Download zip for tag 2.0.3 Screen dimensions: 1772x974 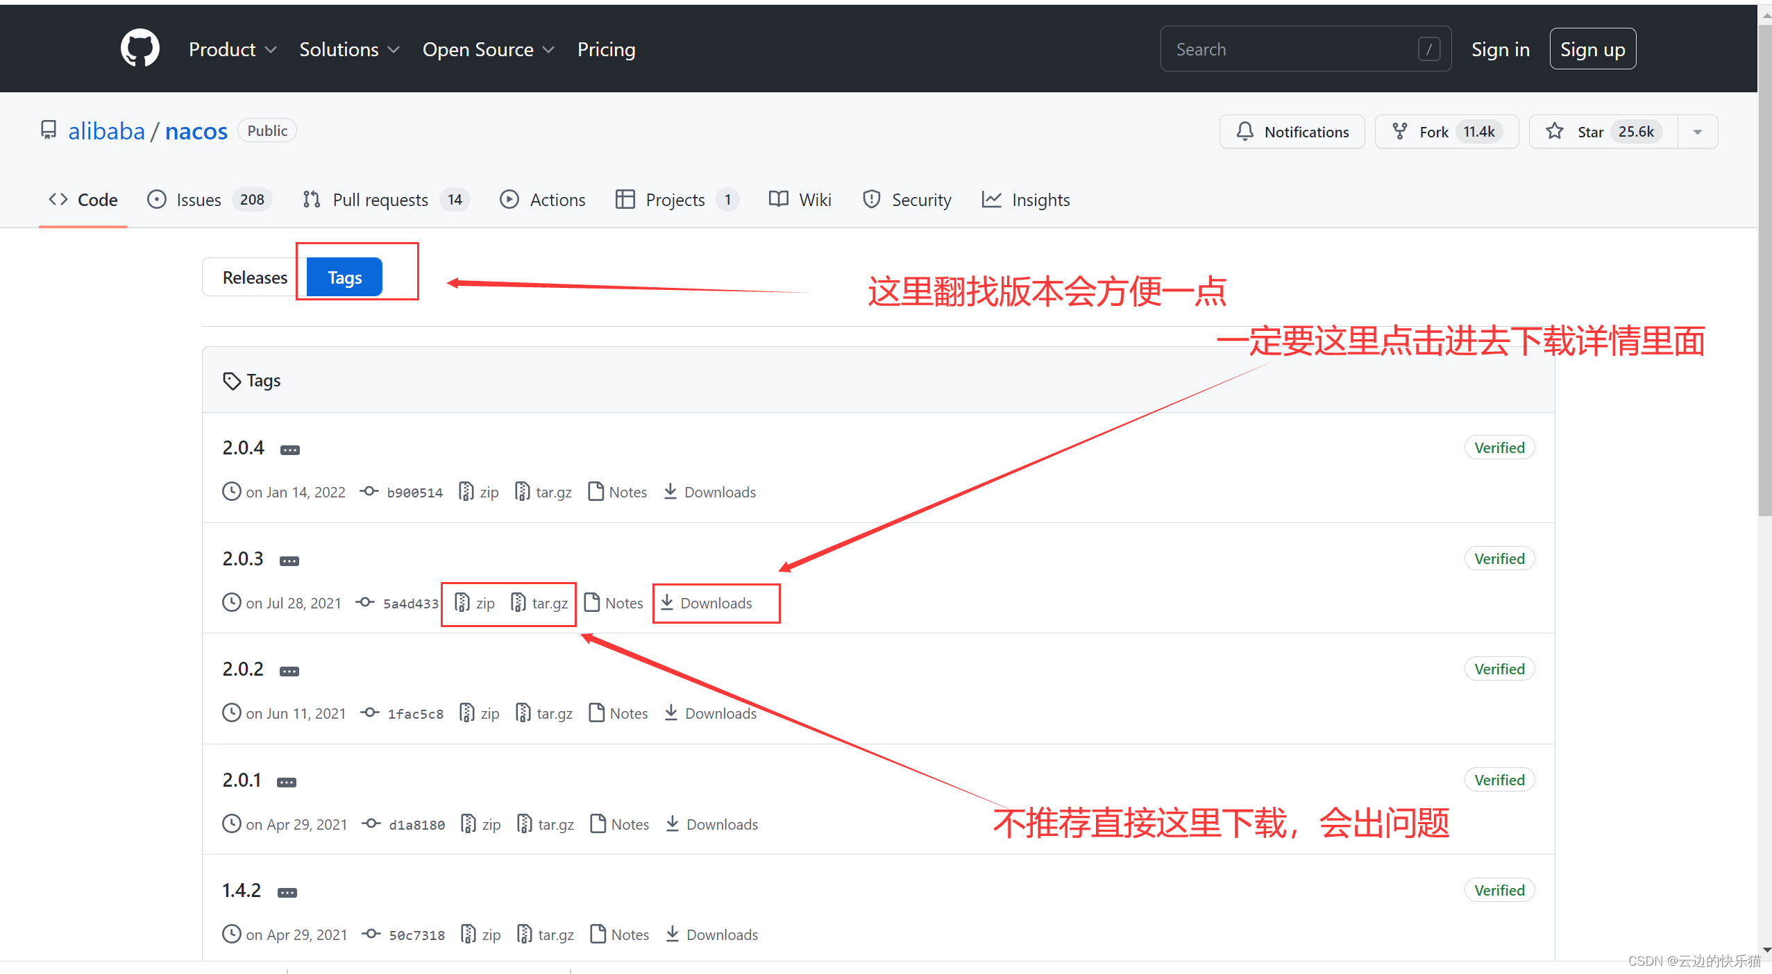coord(475,603)
